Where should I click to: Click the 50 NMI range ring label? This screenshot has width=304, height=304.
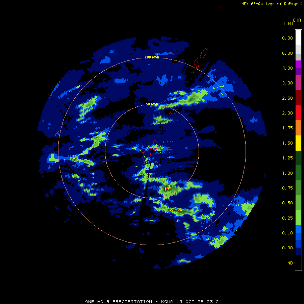pos(152,104)
